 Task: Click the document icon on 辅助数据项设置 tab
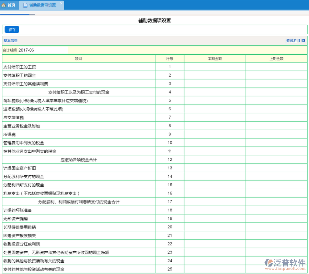tap(25, 5)
